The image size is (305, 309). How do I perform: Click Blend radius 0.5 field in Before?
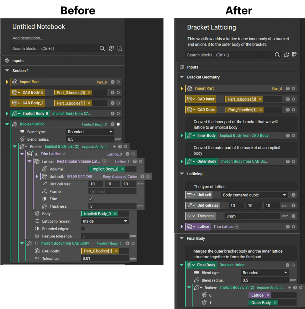pyautogui.click(x=90, y=139)
